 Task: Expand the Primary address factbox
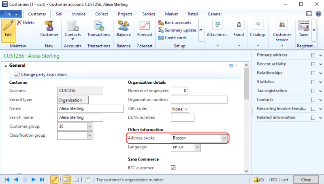tap(321, 55)
